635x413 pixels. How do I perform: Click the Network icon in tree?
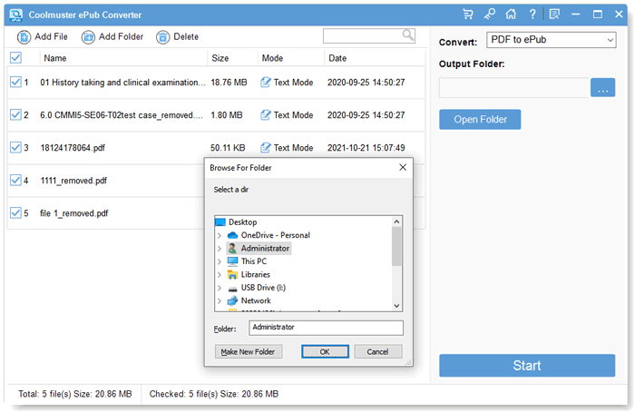tap(232, 300)
